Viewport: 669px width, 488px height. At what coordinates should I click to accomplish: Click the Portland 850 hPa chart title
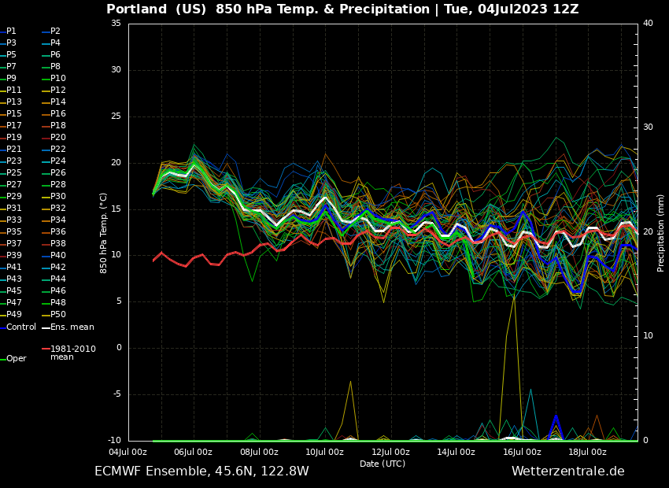coord(342,9)
